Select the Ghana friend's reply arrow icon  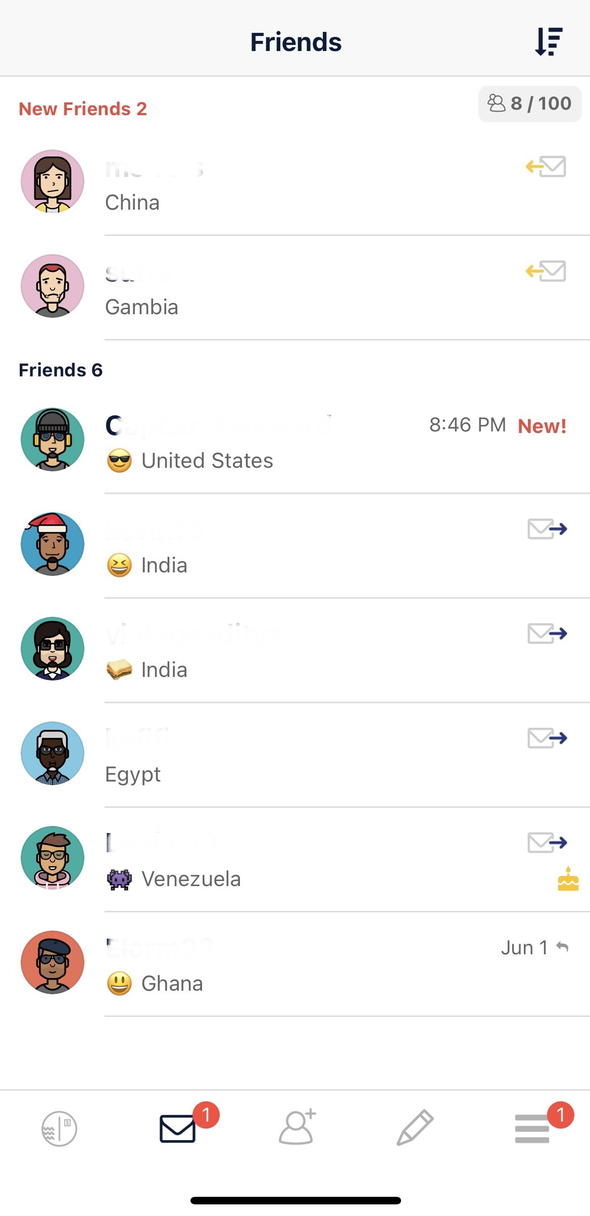pyautogui.click(x=562, y=947)
